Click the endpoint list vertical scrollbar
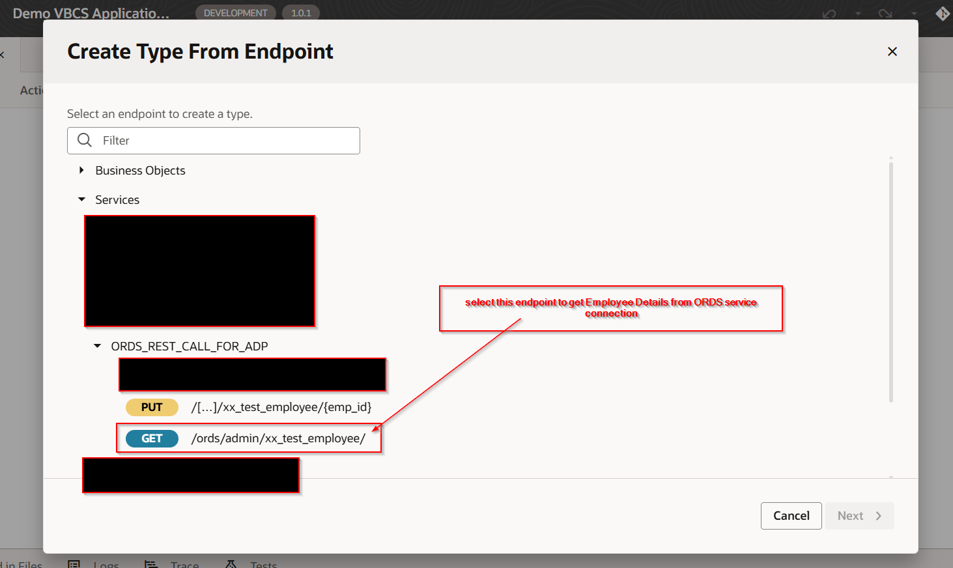The width and height of the screenshot is (953, 568). point(890,280)
